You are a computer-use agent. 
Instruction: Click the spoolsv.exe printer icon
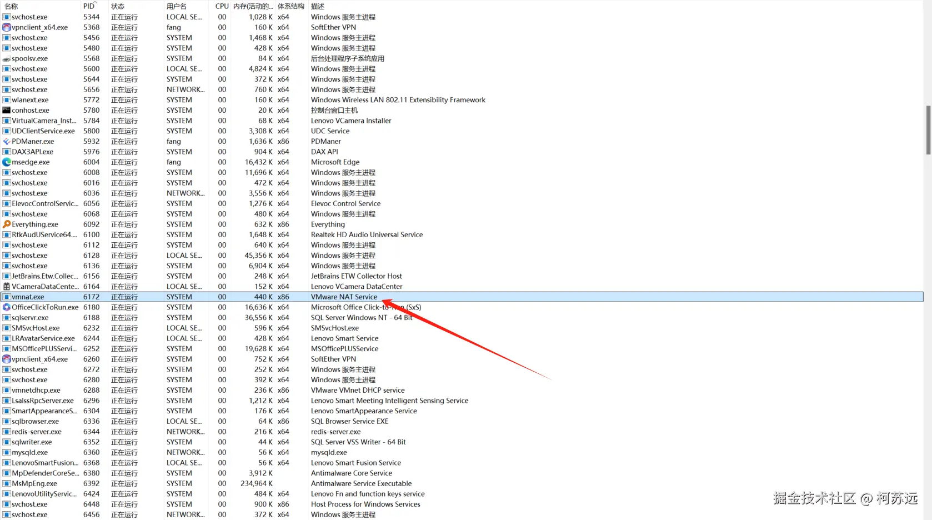[7, 58]
